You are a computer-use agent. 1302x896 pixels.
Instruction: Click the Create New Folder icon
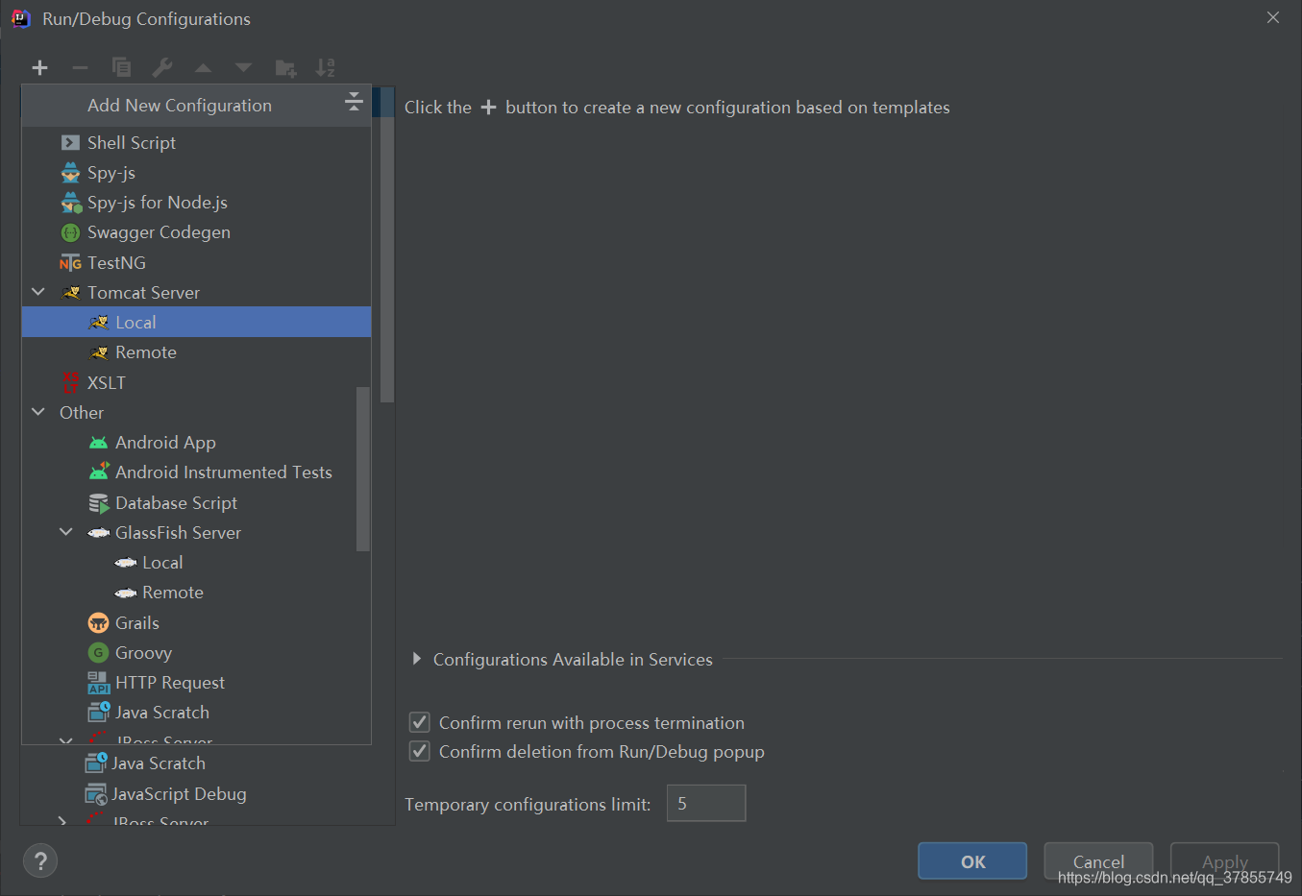tap(285, 67)
